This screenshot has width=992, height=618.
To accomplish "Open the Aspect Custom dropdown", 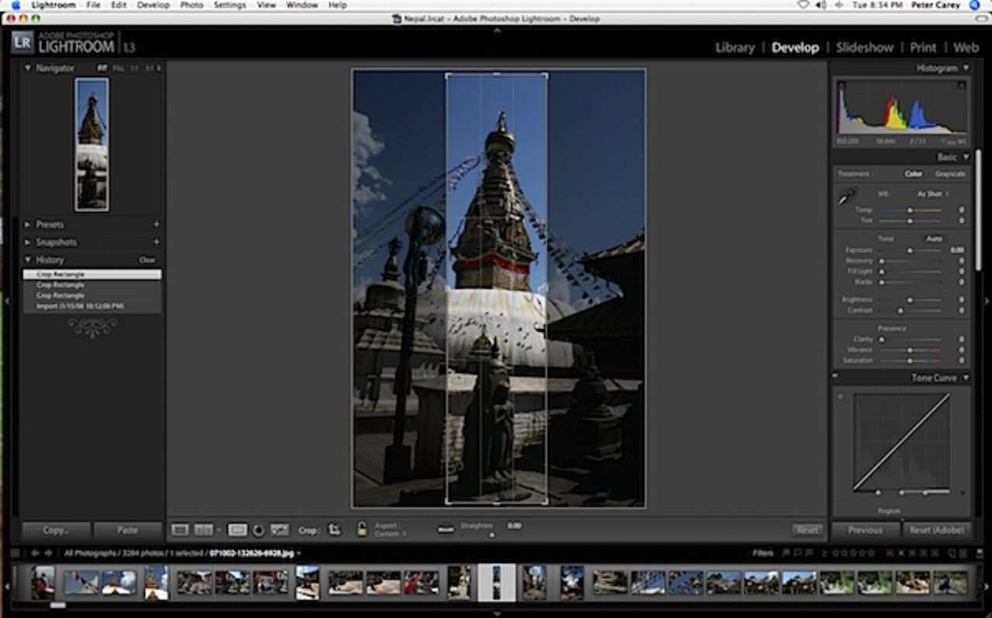I will (391, 534).
